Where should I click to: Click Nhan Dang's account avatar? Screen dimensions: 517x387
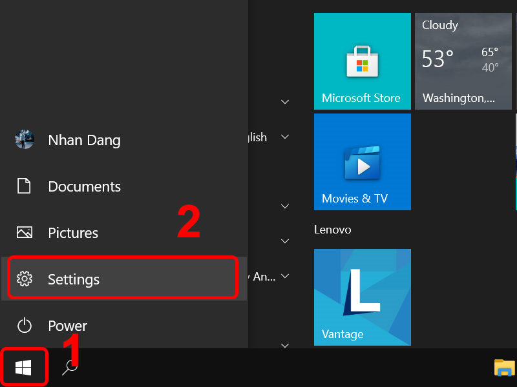pos(25,140)
